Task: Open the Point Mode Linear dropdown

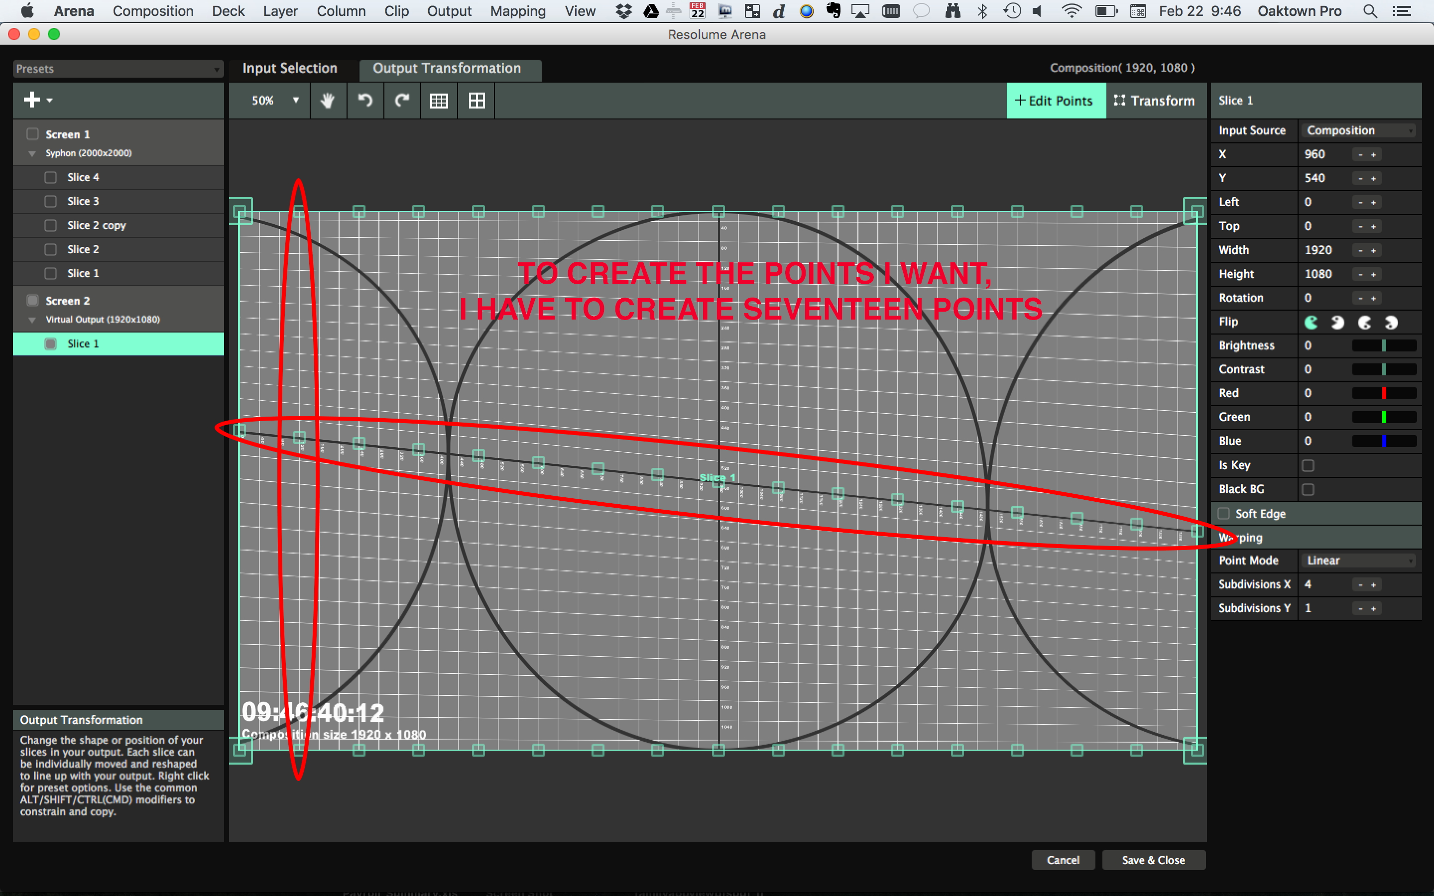Action: tap(1359, 560)
